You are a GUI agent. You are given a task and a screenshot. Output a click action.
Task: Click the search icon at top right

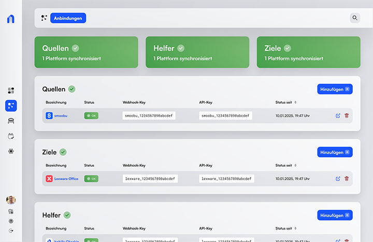coord(355,18)
